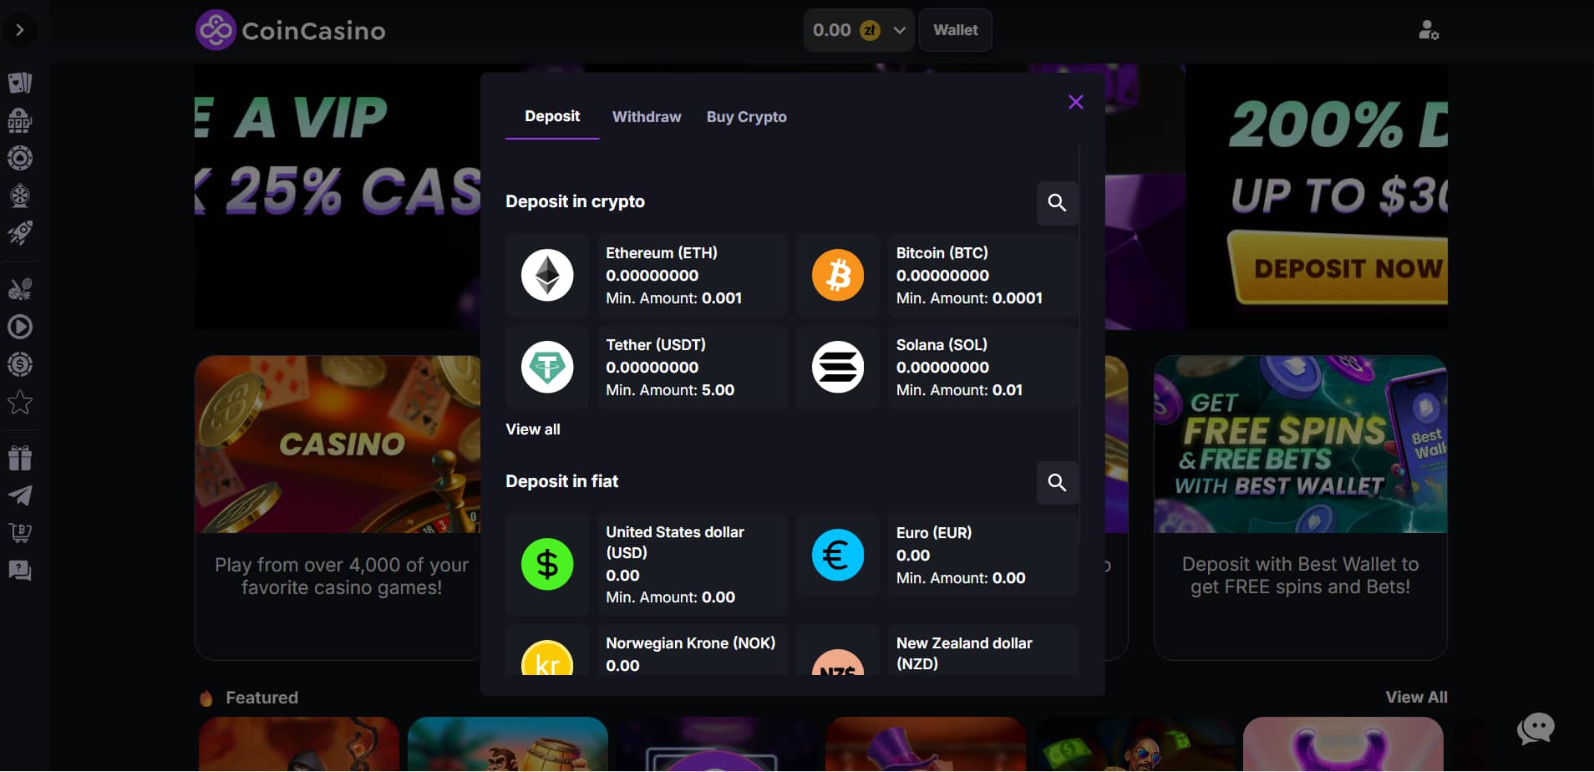
Task: Choose Solana (SOL) deposit option
Action: coord(982,367)
